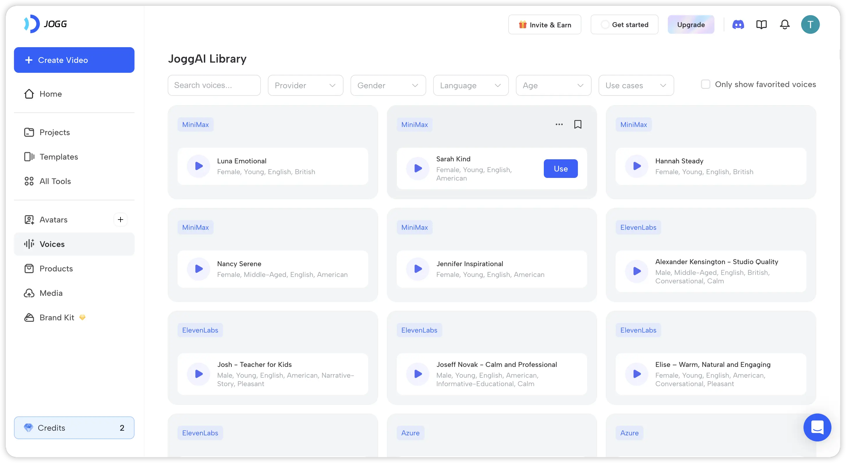Click the Jennifer Inspirational voice name
The image size is (846, 463).
tap(470, 264)
